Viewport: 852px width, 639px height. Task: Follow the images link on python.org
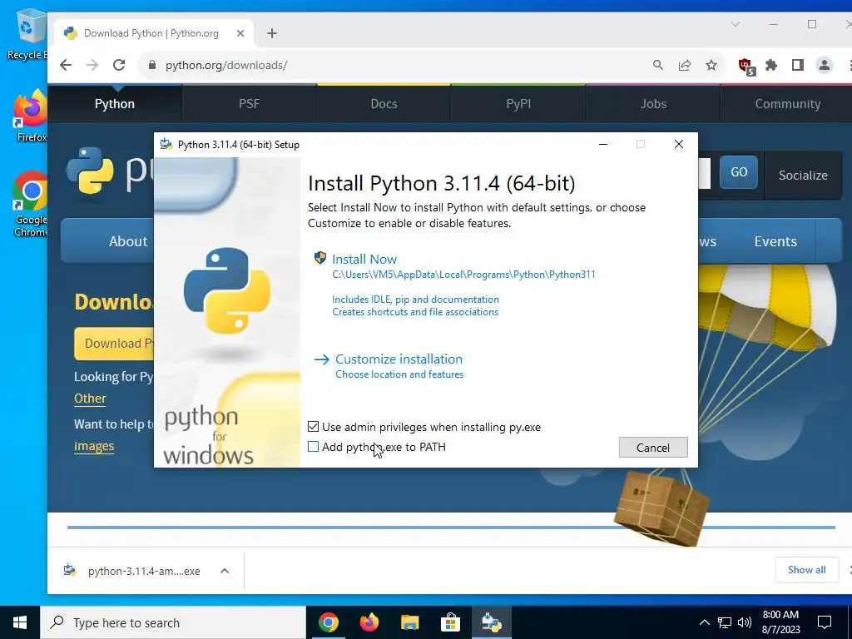[94, 446]
